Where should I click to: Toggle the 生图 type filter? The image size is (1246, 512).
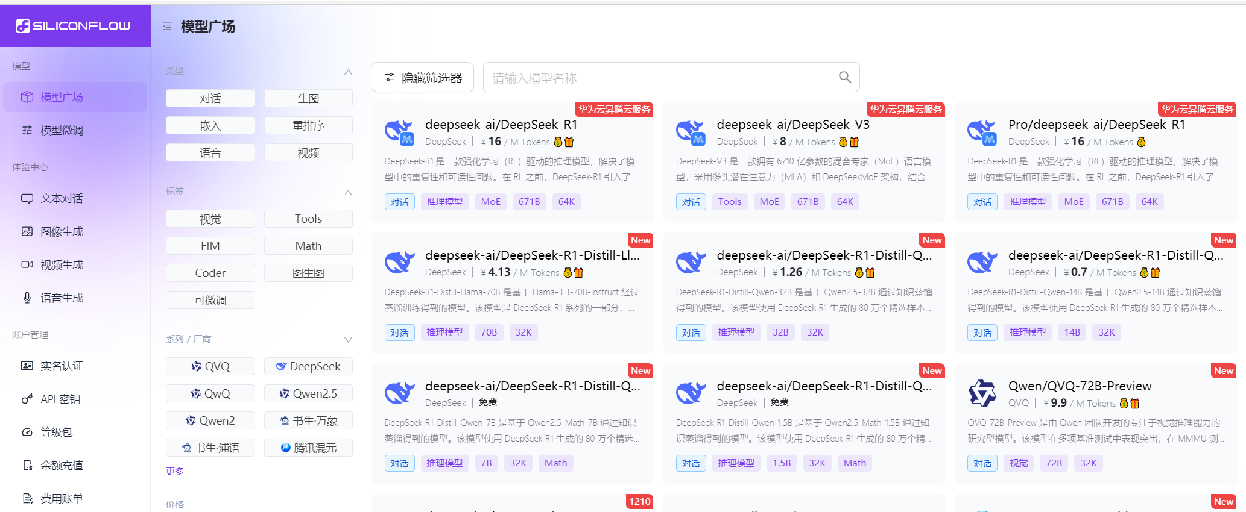(308, 98)
